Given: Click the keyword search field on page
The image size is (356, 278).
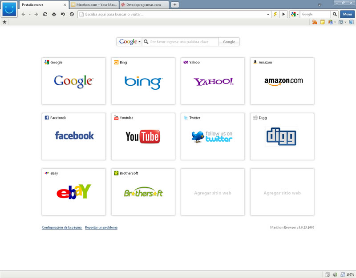Looking at the screenshot, I should [x=181, y=42].
